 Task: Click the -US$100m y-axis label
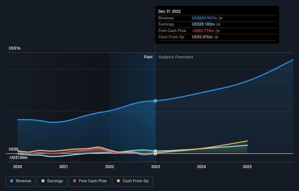18,157
